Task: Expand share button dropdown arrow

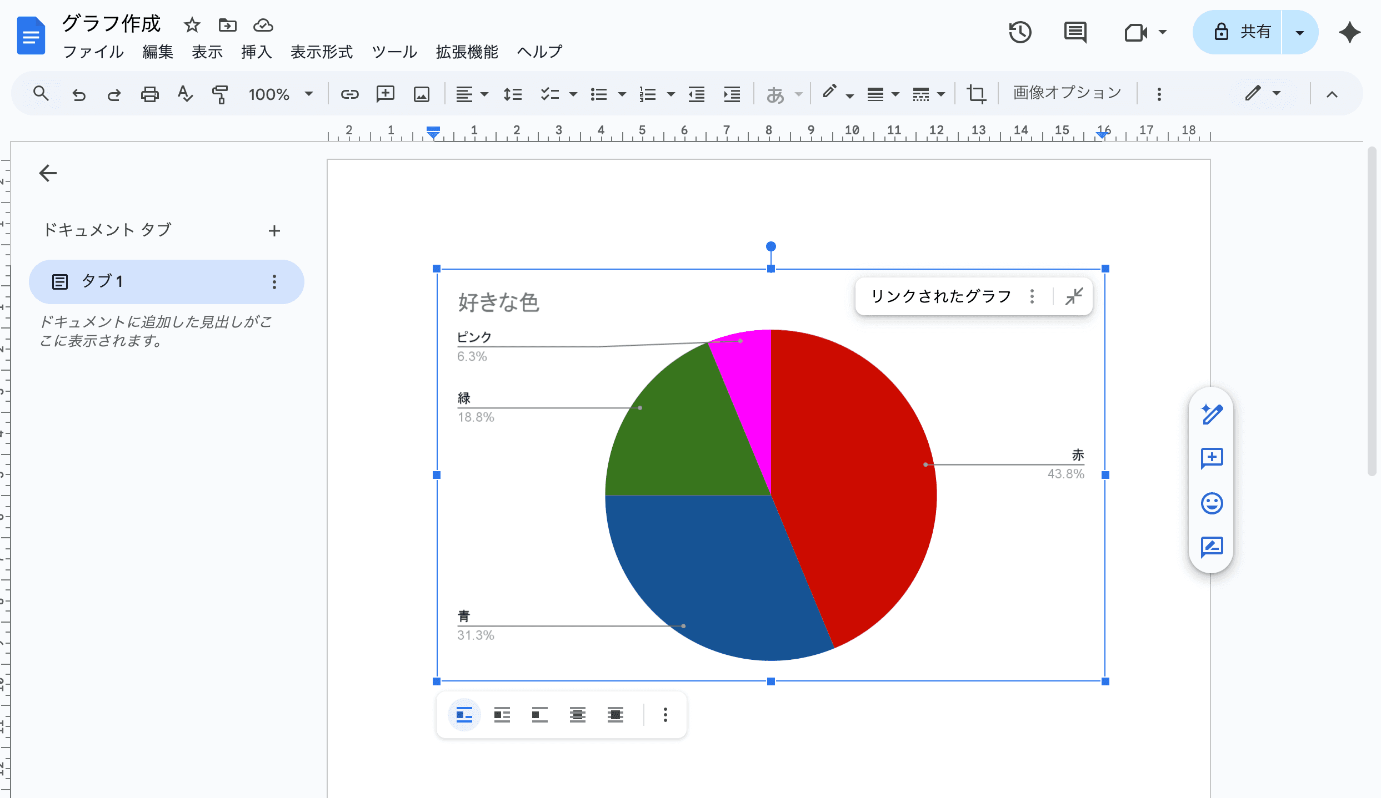Action: pyautogui.click(x=1299, y=32)
